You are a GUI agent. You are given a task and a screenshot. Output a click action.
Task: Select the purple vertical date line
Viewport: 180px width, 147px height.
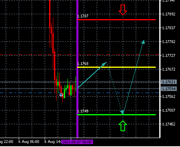click(x=78, y=69)
